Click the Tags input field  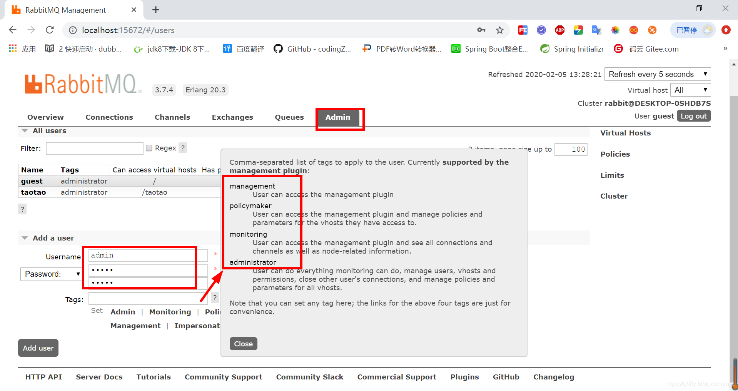click(148, 298)
